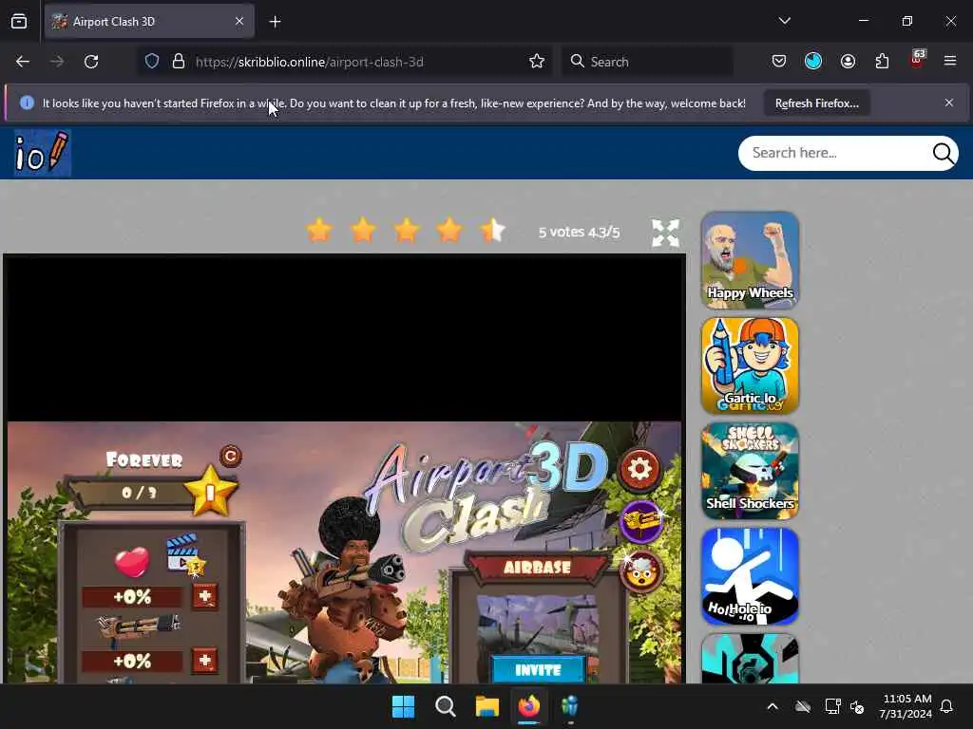Click the clapperboard video reward icon

(x=185, y=554)
